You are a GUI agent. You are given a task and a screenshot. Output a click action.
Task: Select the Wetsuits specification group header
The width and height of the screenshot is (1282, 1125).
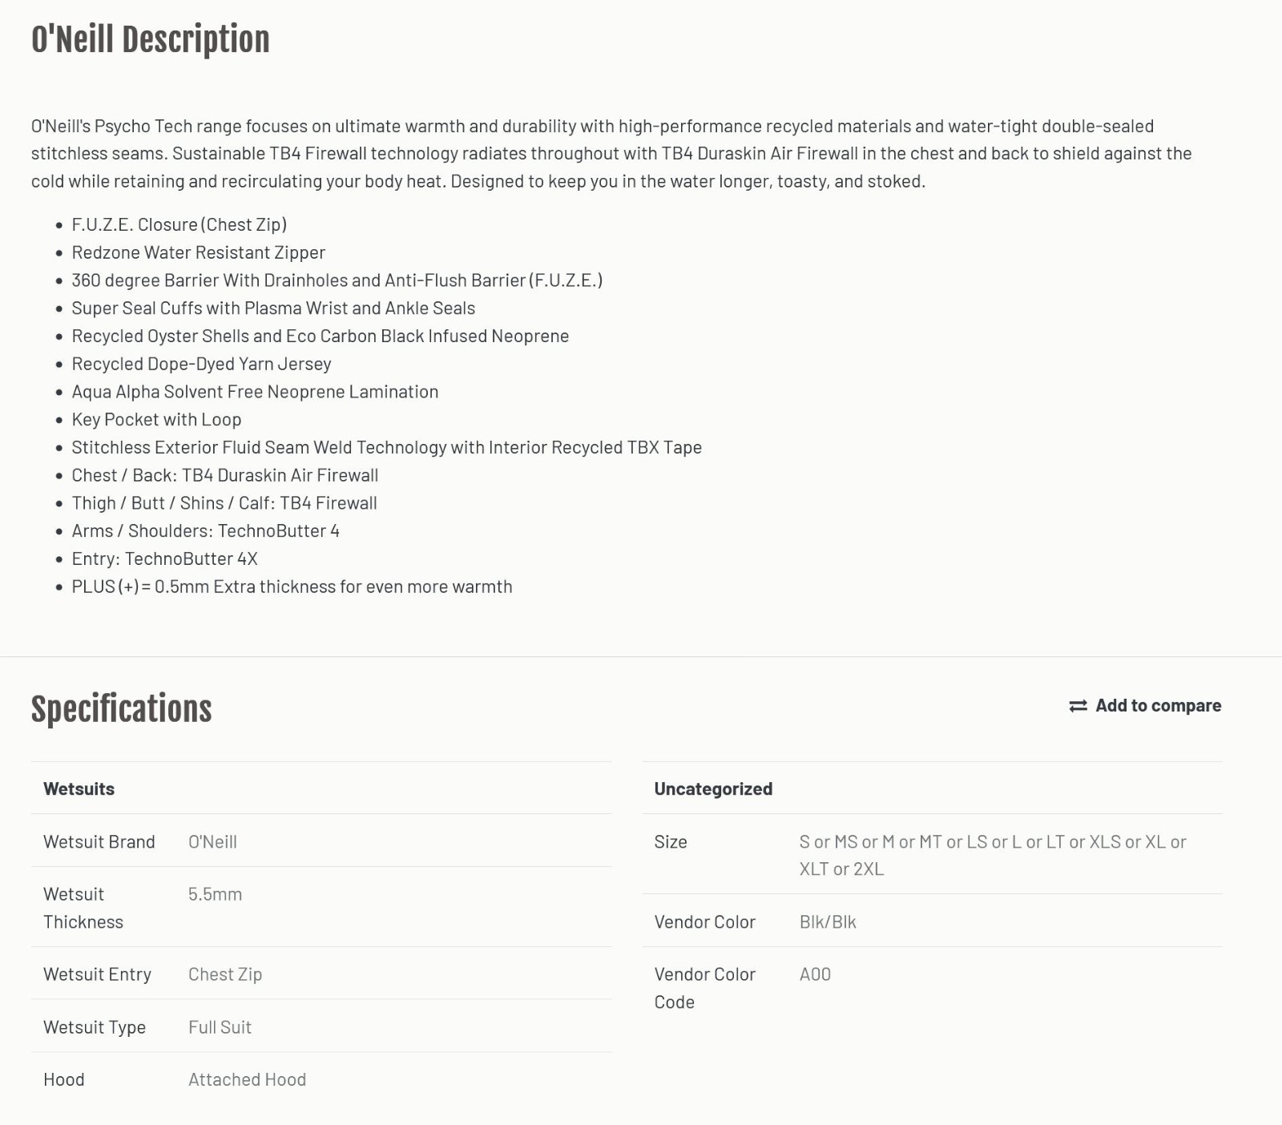click(79, 788)
